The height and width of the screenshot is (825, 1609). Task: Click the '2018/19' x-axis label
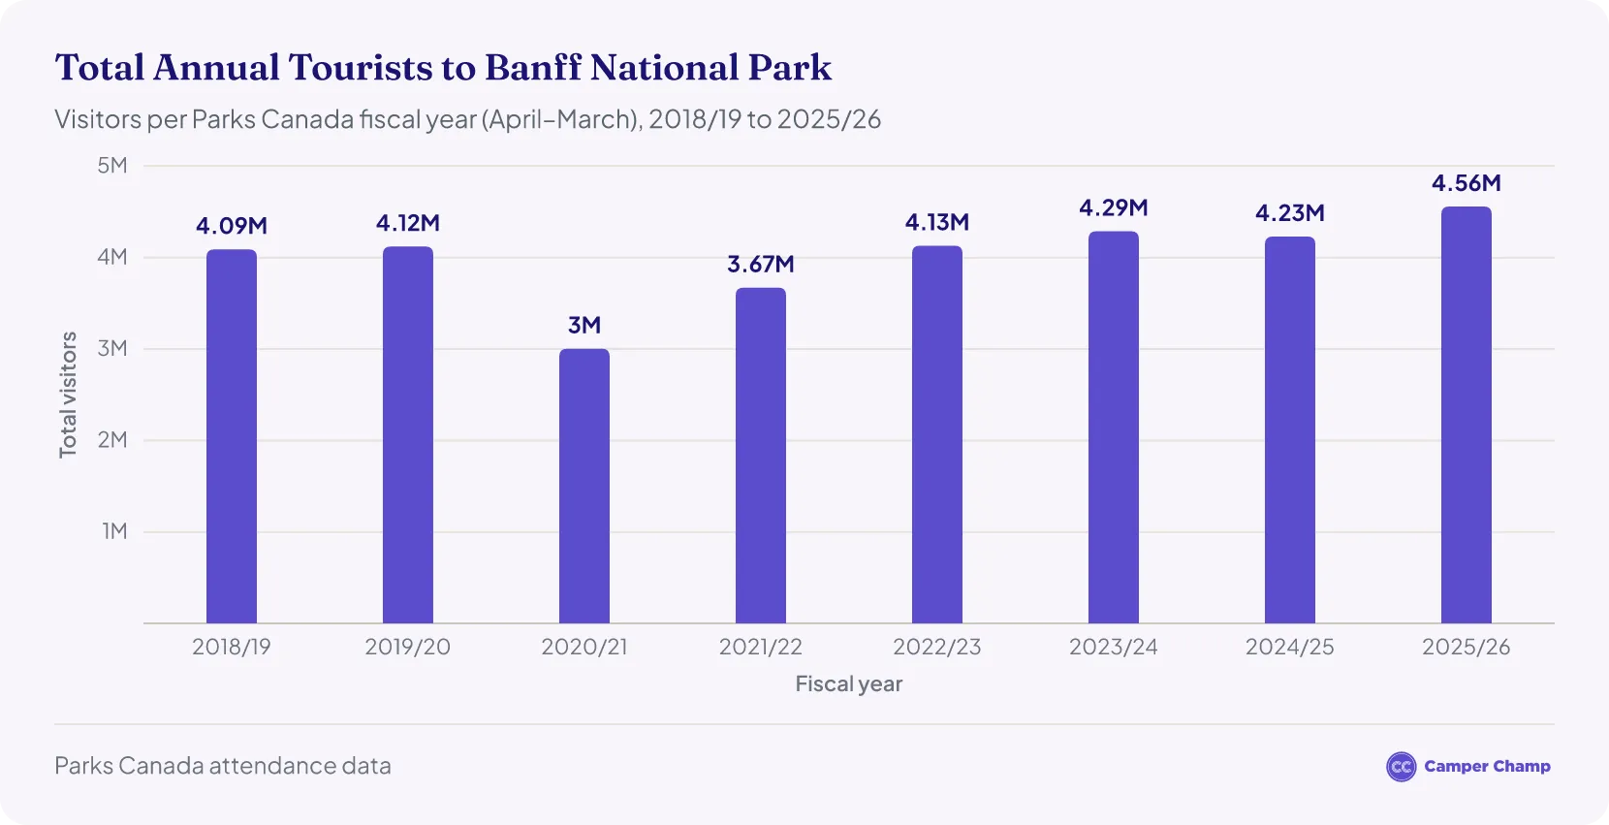[232, 647]
